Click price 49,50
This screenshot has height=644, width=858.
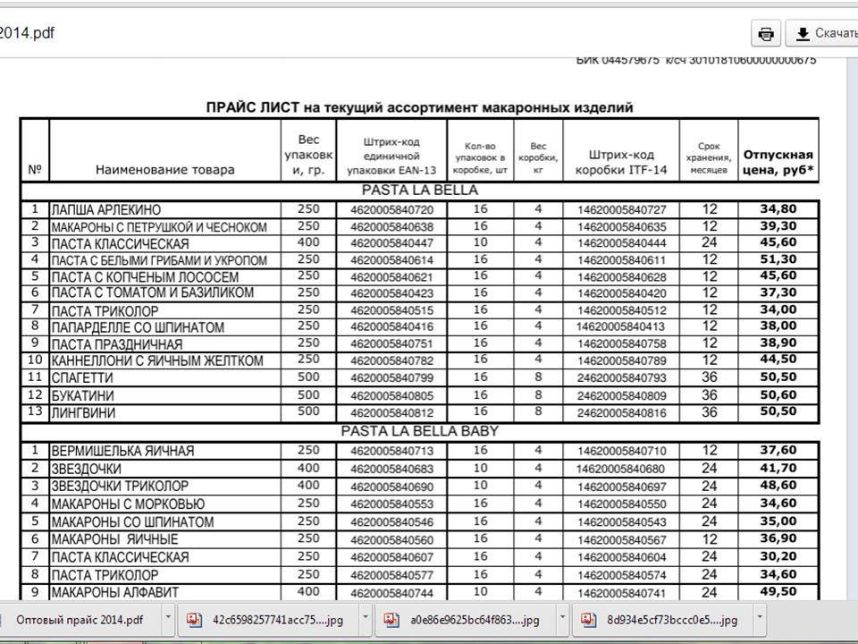tap(778, 591)
